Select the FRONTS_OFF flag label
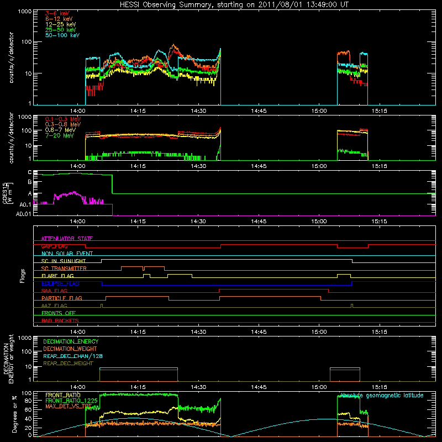The height and width of the screenshot is (442, 442). (59, 313)
